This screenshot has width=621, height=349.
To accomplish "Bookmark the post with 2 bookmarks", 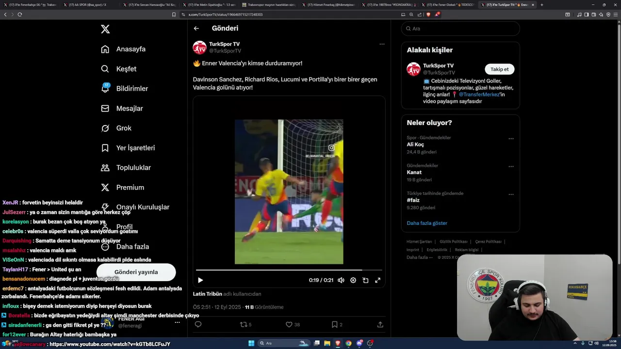I will (x=337, y=325).
